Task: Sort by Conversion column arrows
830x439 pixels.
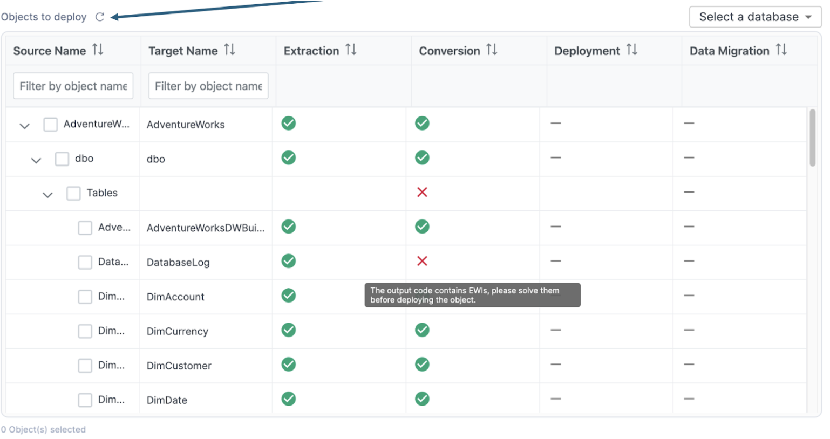Action: (x=492, y=50)
